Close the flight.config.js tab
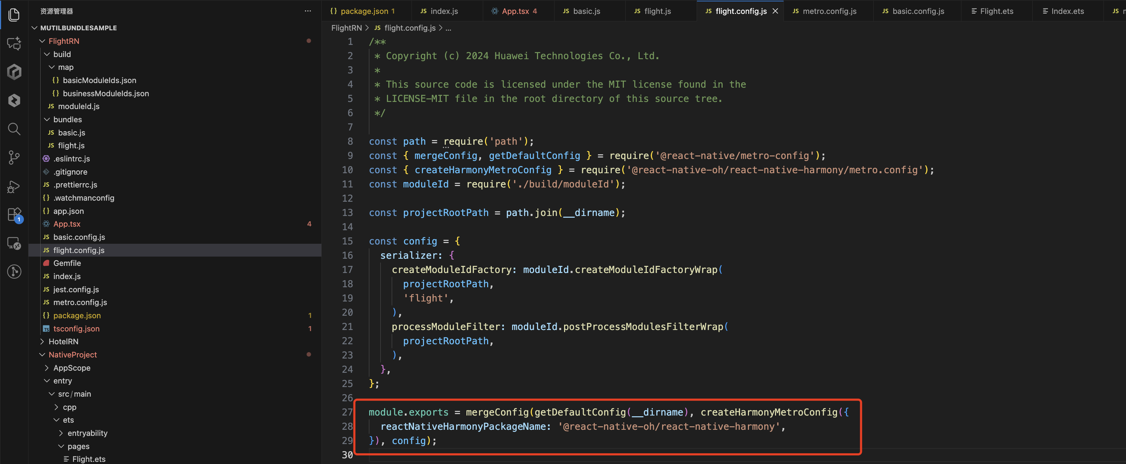 click(775, 11)
